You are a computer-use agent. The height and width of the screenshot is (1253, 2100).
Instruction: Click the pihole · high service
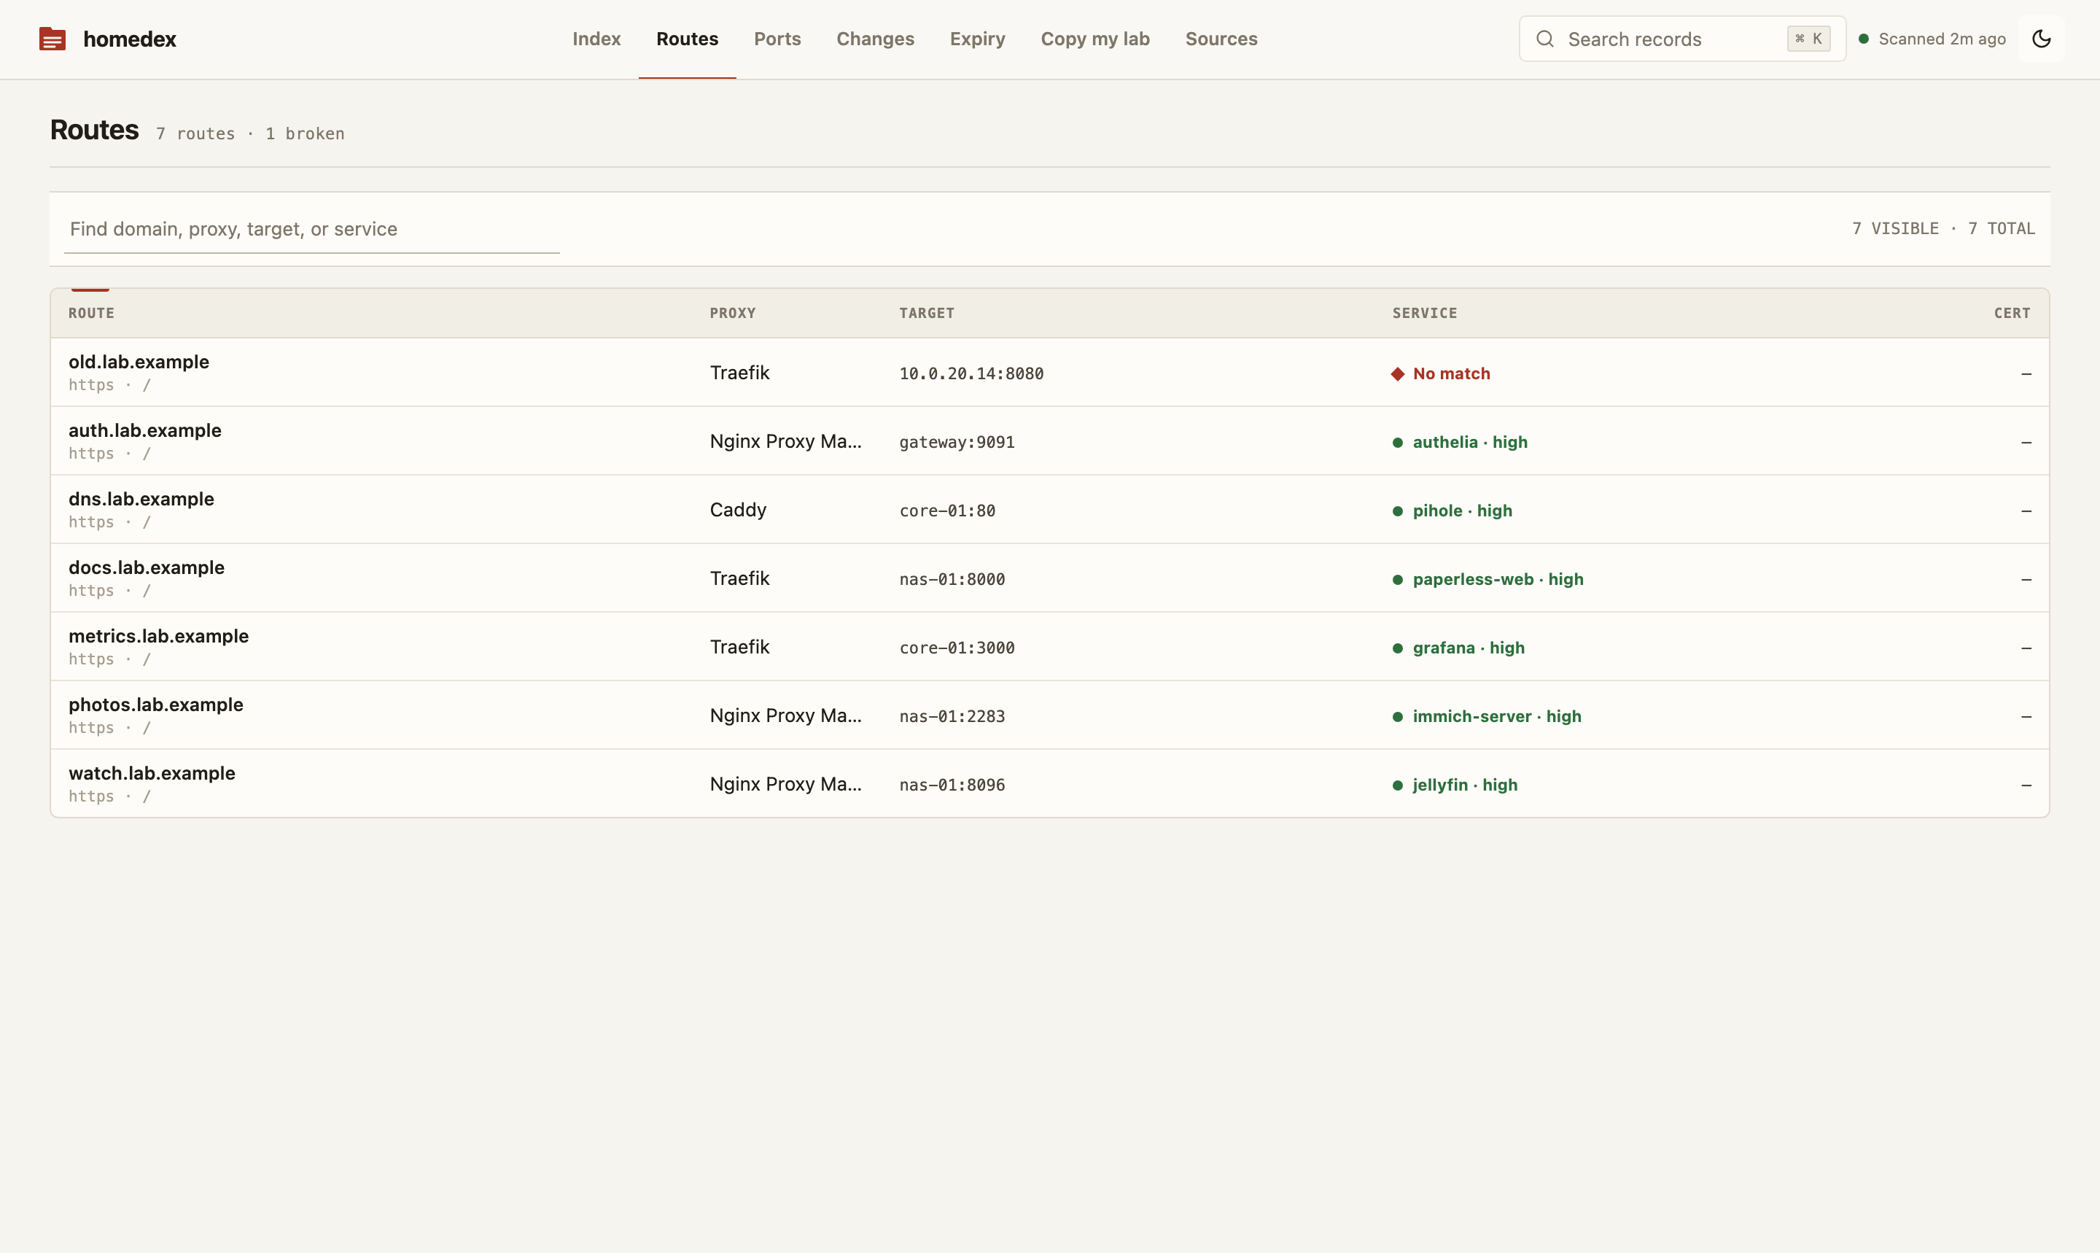click(1462, 511)
